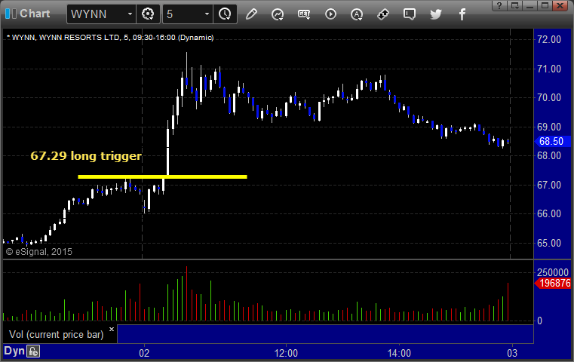Maximize the chart window
Viewport: 574px width, 362px height.
(x=545, y=5)
